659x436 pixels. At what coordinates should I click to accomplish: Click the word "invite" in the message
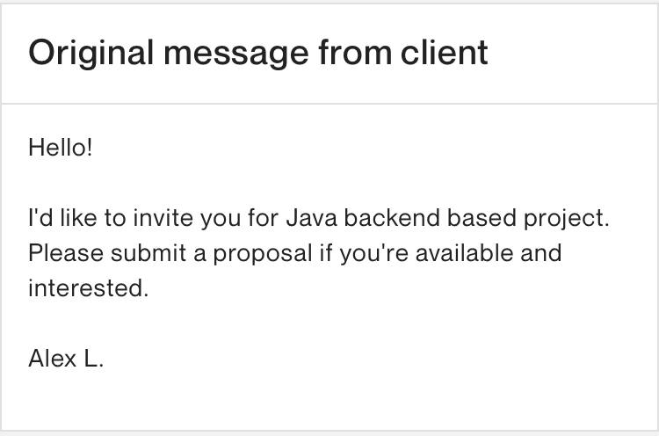tap(163, 218)
